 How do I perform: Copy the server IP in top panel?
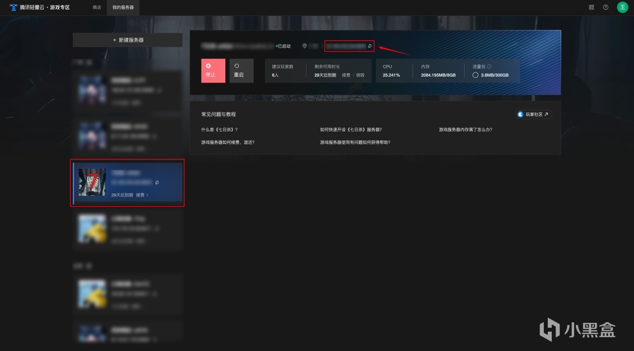click(x=370, y=46)
